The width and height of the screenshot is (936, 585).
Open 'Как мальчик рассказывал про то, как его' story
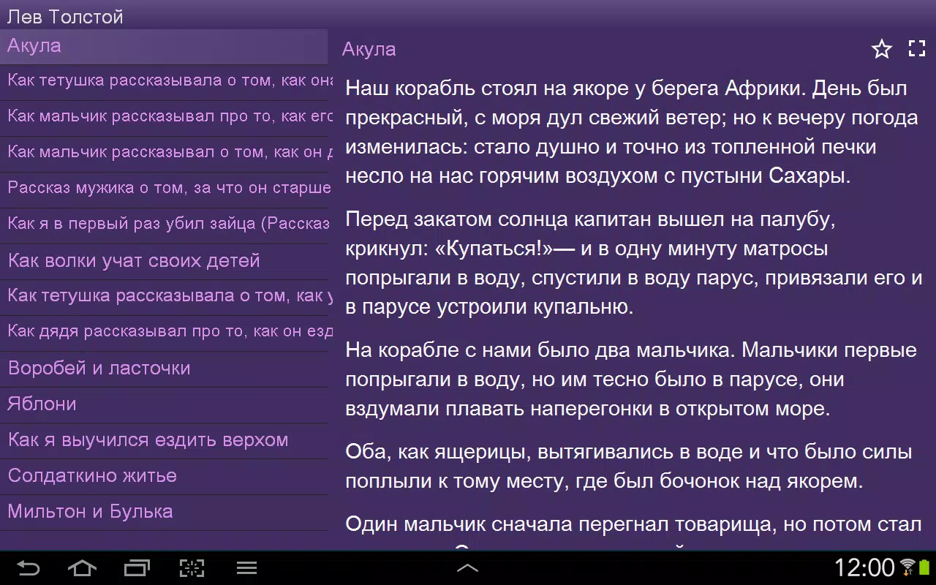164,118
